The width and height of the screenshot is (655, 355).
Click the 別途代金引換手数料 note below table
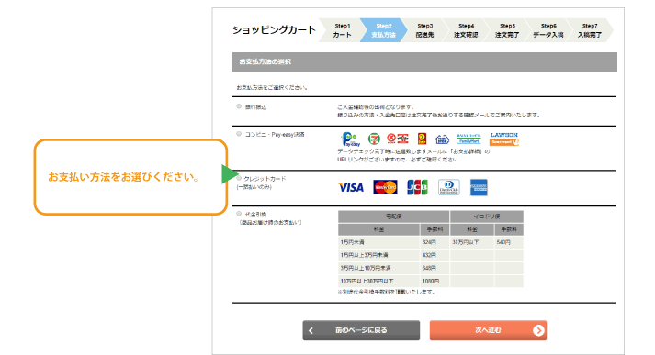click(x=387, y=292)
